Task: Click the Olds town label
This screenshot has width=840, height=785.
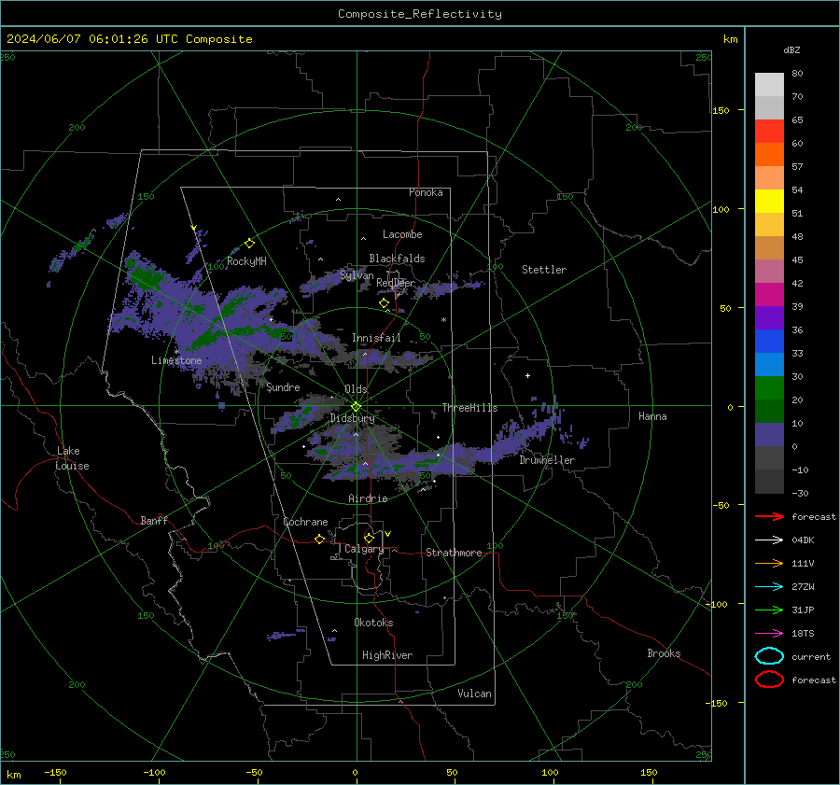Action: 356,389
